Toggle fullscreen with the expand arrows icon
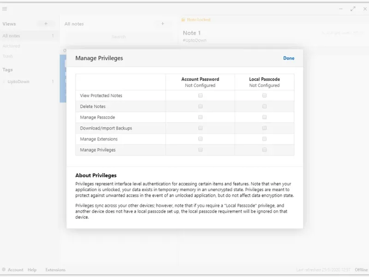The width and height of the screenshot is (369, 277). (x=353, y=9)
